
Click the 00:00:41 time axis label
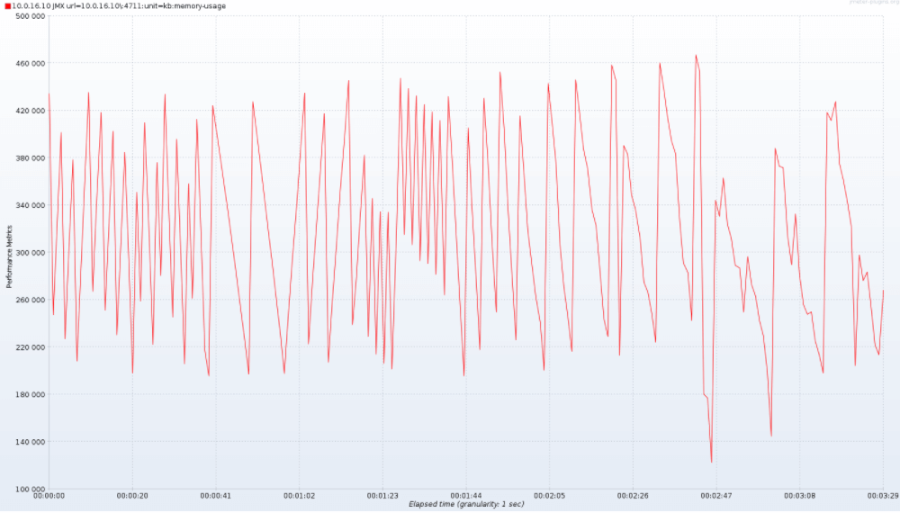[216, 496]
